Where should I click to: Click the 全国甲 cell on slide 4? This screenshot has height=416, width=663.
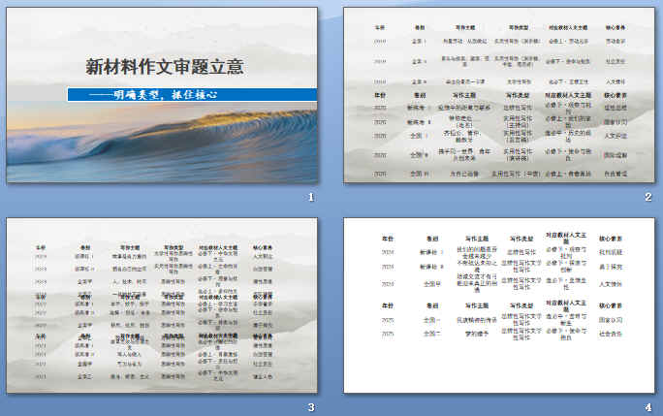point(433,284)
